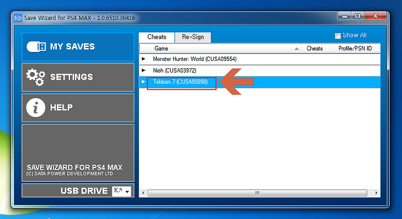
Task: Open the My Saves section
Action: [78, 47]
